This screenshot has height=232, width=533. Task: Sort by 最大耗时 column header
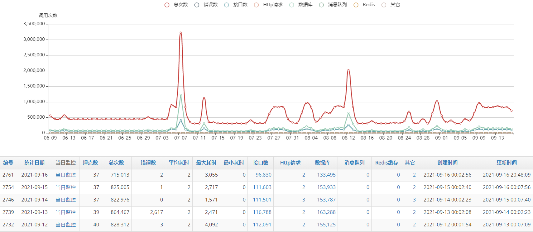(x=206, y=163)
